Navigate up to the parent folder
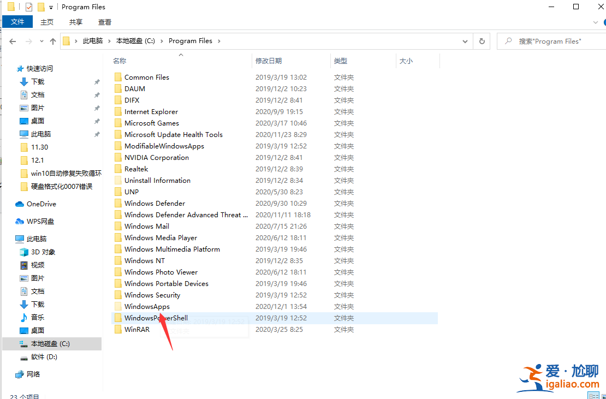The height and width of the screenshot is (399, 606). (52, 41)
